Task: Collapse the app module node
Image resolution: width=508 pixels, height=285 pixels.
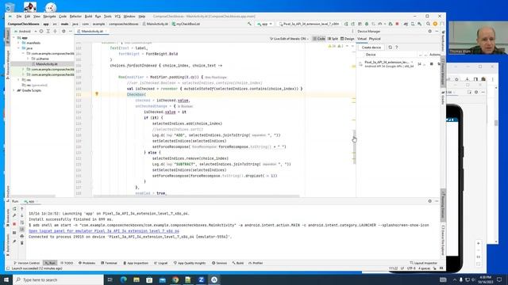Action: pos(14,38)
